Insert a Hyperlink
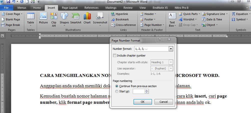Viewport: 251px width, 113px height. point(119,14)
